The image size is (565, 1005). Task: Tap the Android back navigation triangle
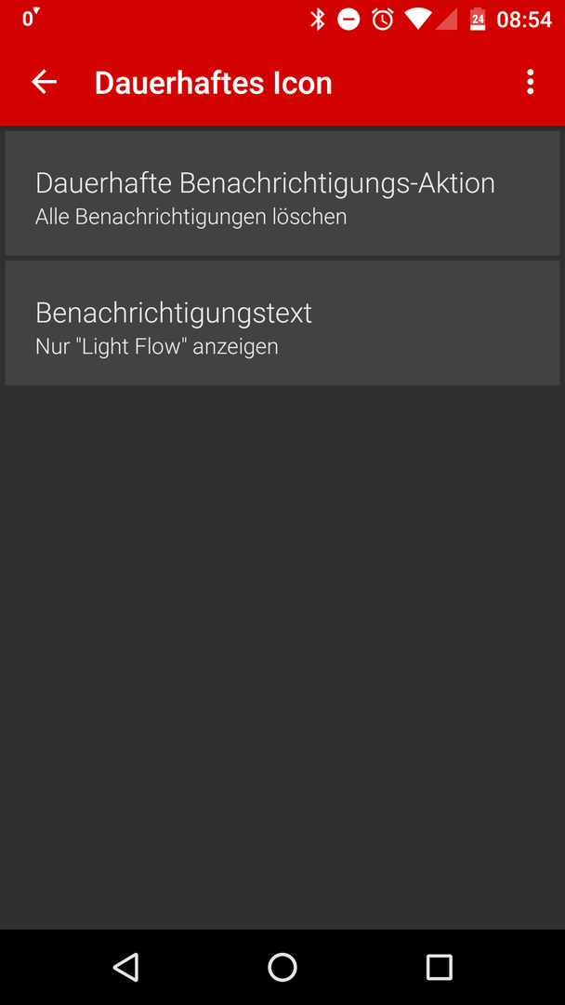pos(126,967)
